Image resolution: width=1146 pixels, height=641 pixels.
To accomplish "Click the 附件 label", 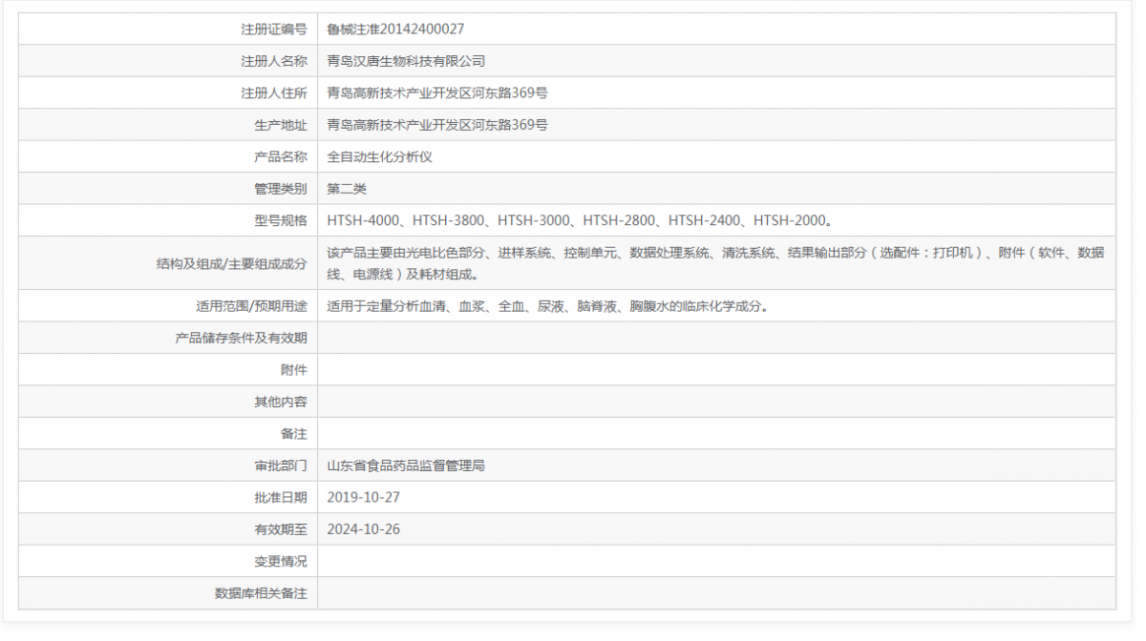I will 294,370.
